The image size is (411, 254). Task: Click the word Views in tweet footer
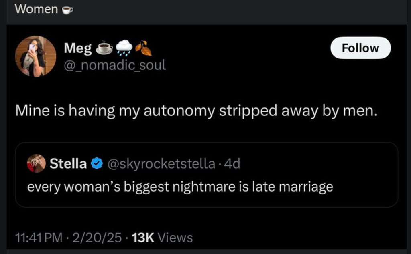point(175,238)
